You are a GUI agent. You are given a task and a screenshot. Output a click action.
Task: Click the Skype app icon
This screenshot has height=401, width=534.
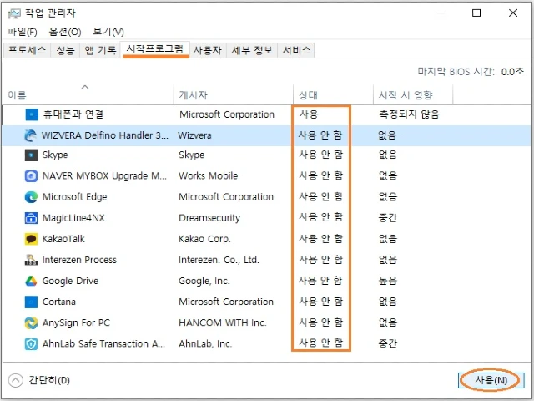[x=31, y=155]
